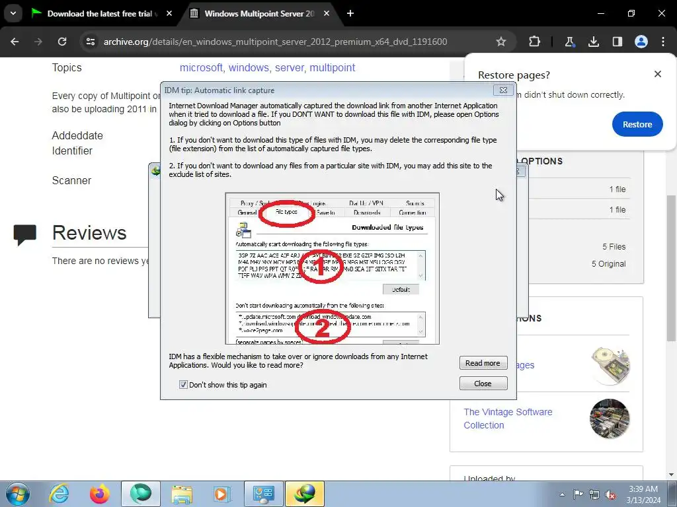
Task: Open Chrome downloads icon
Action: point(594,42)
